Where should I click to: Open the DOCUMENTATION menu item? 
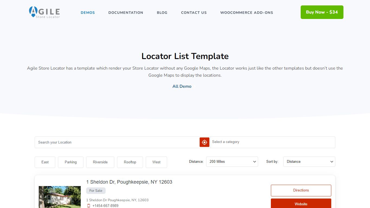pyautogui.click(x=126, y=12)
